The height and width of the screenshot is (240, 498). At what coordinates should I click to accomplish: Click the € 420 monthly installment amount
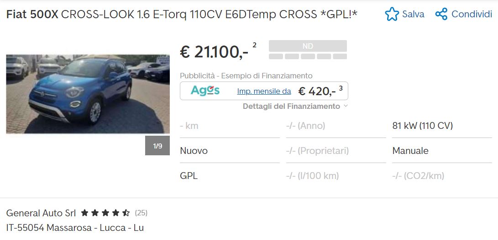tap(317, 91)
